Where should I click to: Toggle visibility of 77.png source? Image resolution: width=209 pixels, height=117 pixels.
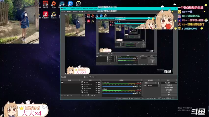click(96, 90)
